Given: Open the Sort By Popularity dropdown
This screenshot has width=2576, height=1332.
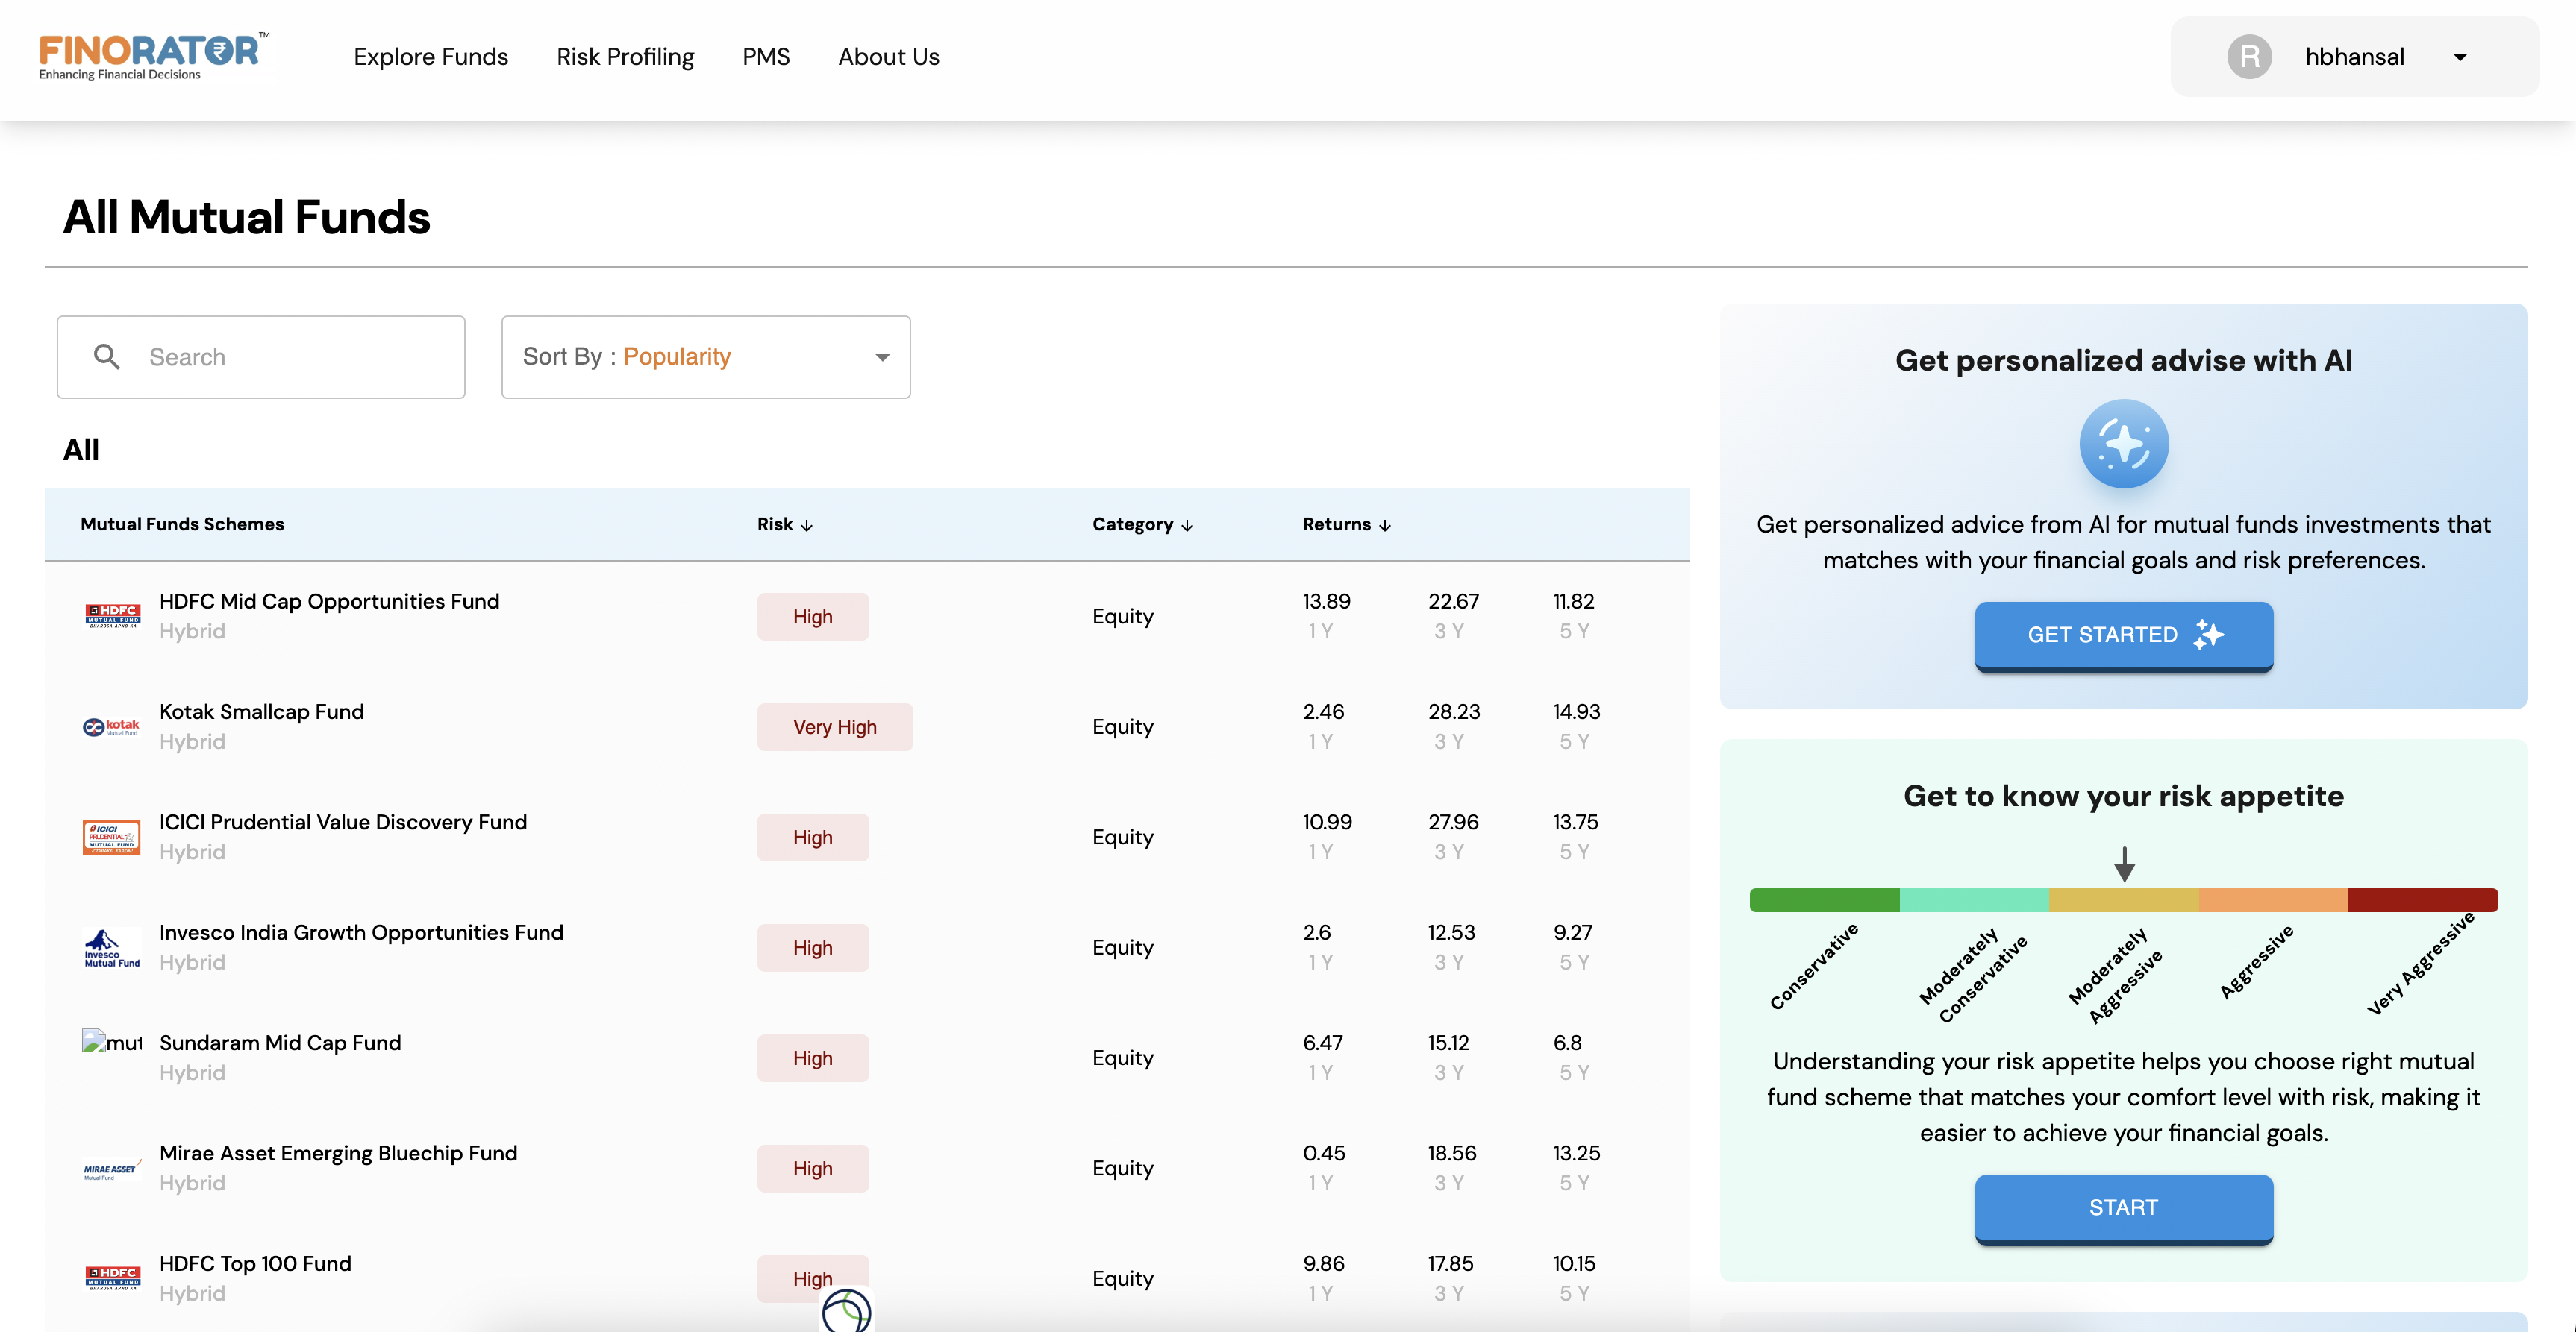Looking at the screenshot, I should pos(706,356).
